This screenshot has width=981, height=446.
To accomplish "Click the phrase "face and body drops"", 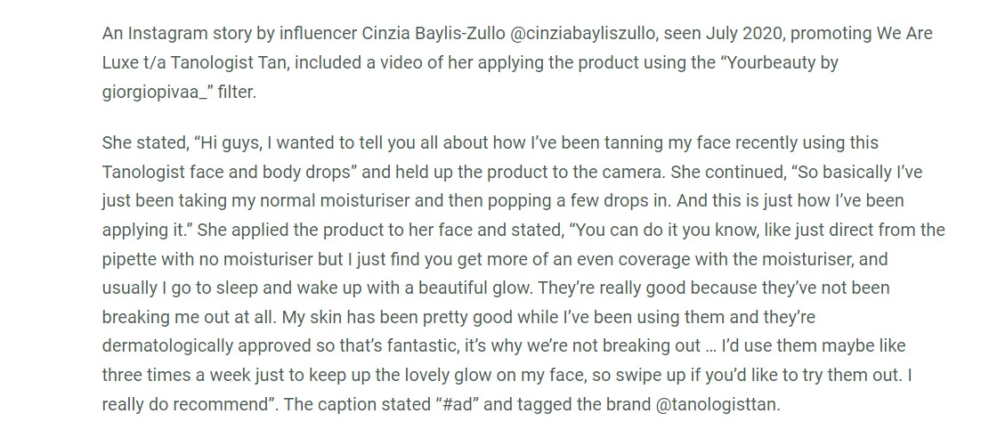I will 272,172.
